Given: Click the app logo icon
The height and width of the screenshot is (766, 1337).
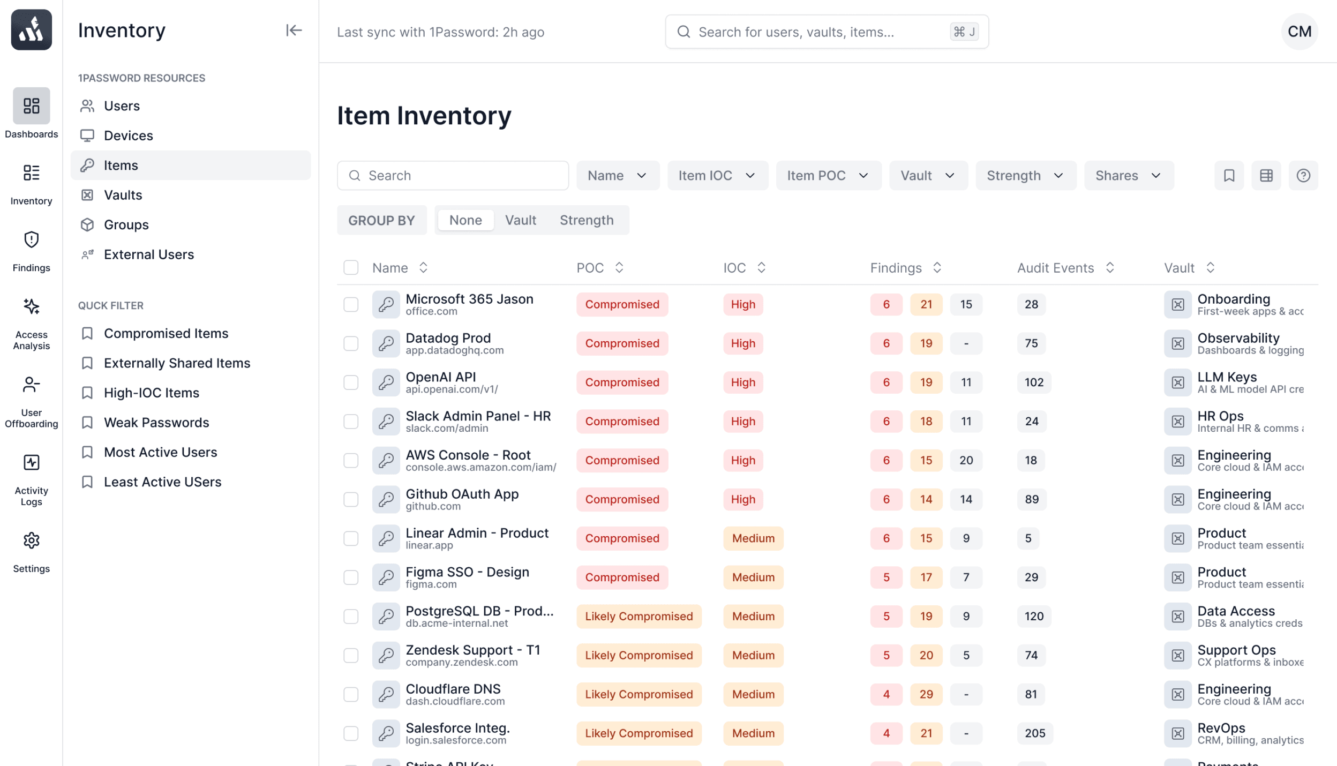Looking at the screenshot, I should (x=31, y=30).
